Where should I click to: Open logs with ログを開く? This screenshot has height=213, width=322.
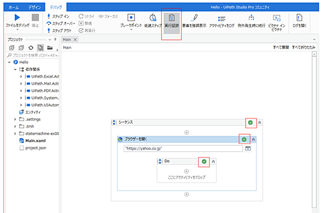pyautogui.click(x=299, y=21)
